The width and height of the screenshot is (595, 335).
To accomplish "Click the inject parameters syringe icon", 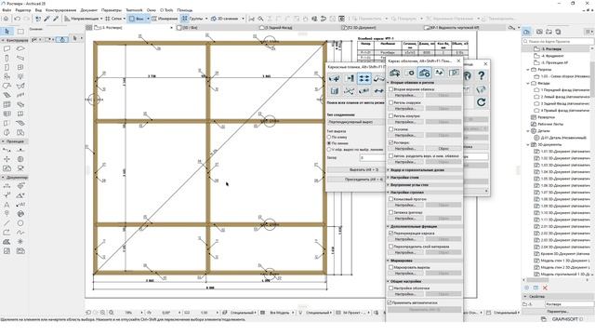I will pos(56,19).
